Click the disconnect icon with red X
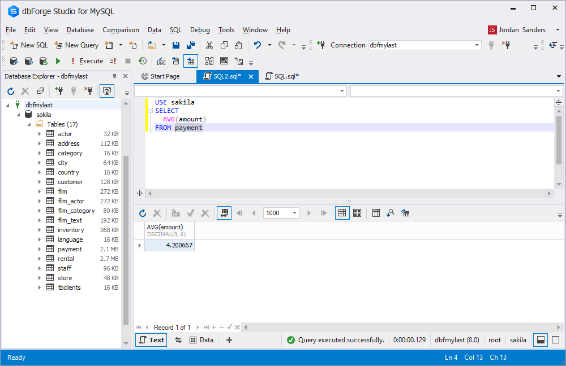566x366 pixels. point(506,45)
